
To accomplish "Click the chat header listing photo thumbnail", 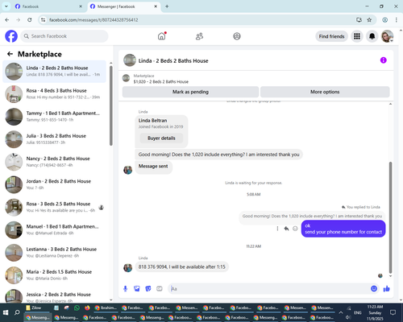I will point(130,60).
